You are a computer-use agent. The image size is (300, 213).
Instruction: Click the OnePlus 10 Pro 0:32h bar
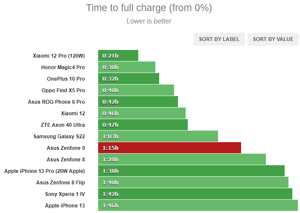pos(128,79)
